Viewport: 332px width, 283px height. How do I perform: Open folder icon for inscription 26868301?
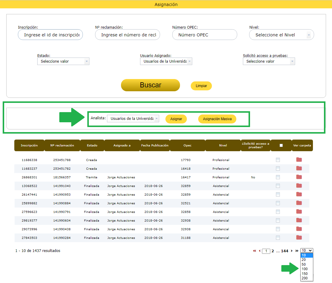coord(299,177)
